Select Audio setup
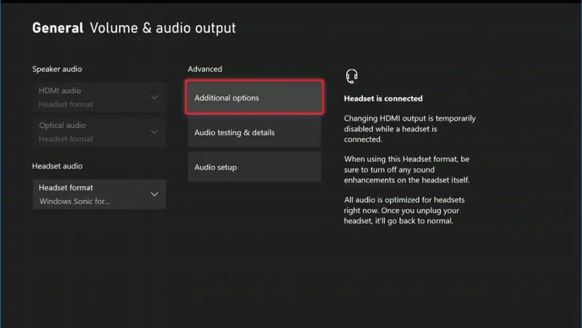 [254, 167]
